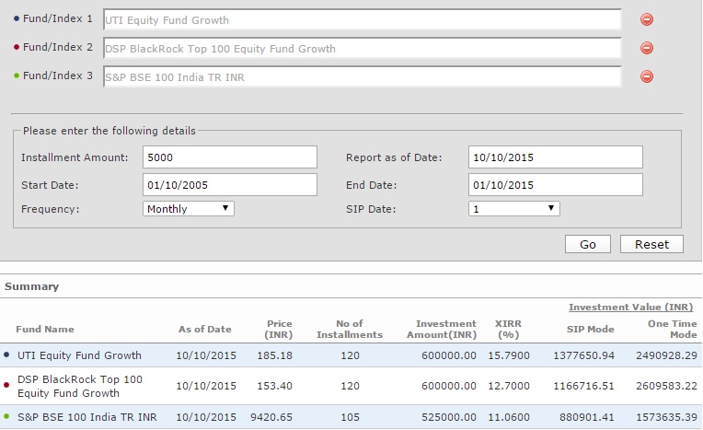Open the Frequency dropdown set to Monthly
703x430 pixels.
[189, 209]
